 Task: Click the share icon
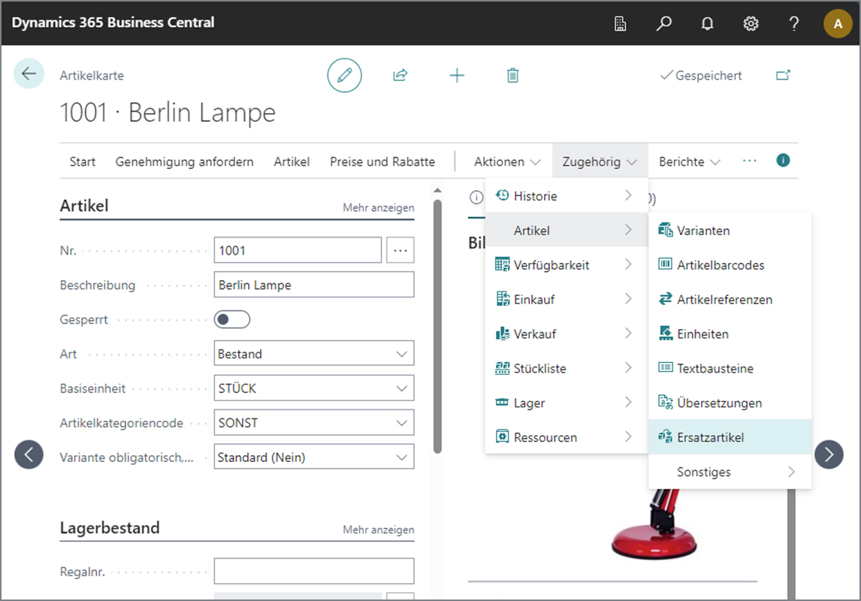(x=400, y=75)
